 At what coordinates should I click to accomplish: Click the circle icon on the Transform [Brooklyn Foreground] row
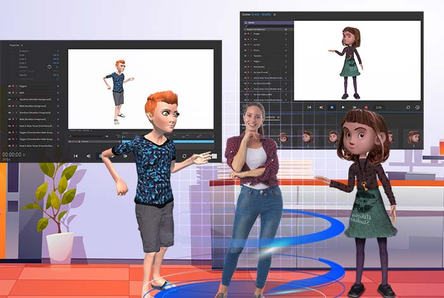point(58,113)
